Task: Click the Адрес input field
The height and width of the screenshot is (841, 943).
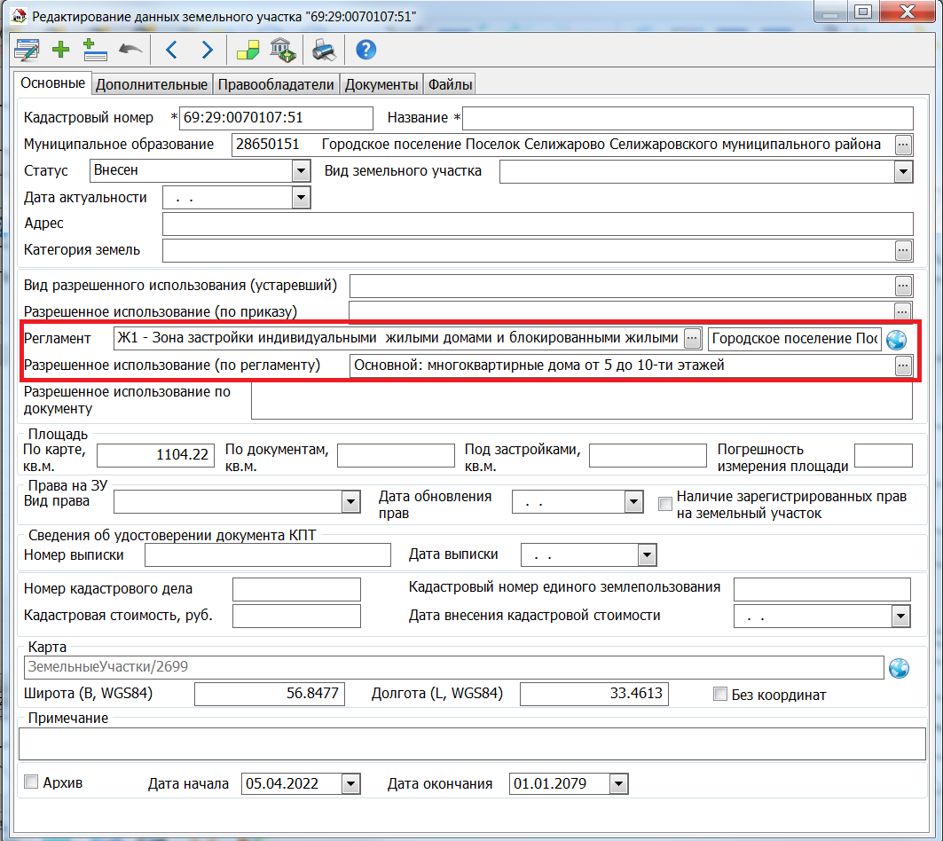Action: click(537, 224)
